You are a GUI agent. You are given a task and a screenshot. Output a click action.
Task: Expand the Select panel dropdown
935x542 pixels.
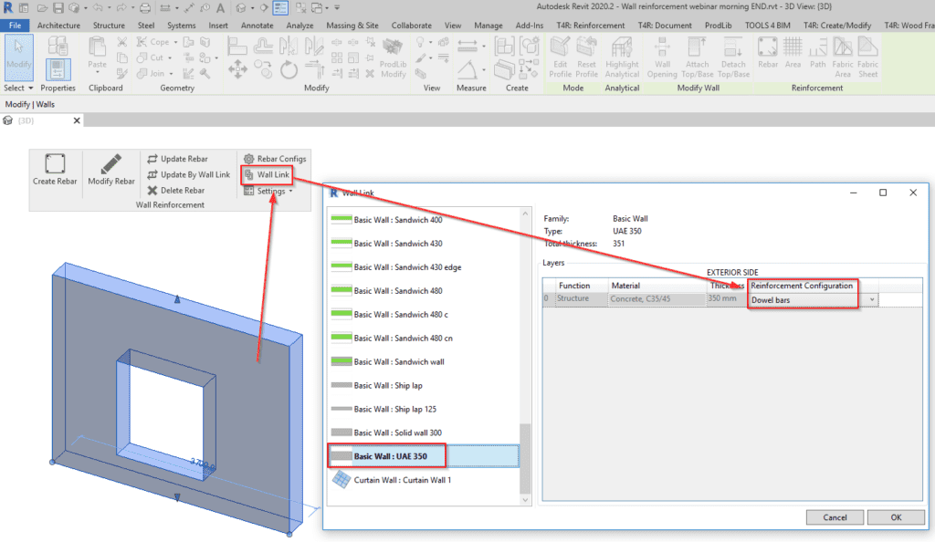click(x=18, y=89)
